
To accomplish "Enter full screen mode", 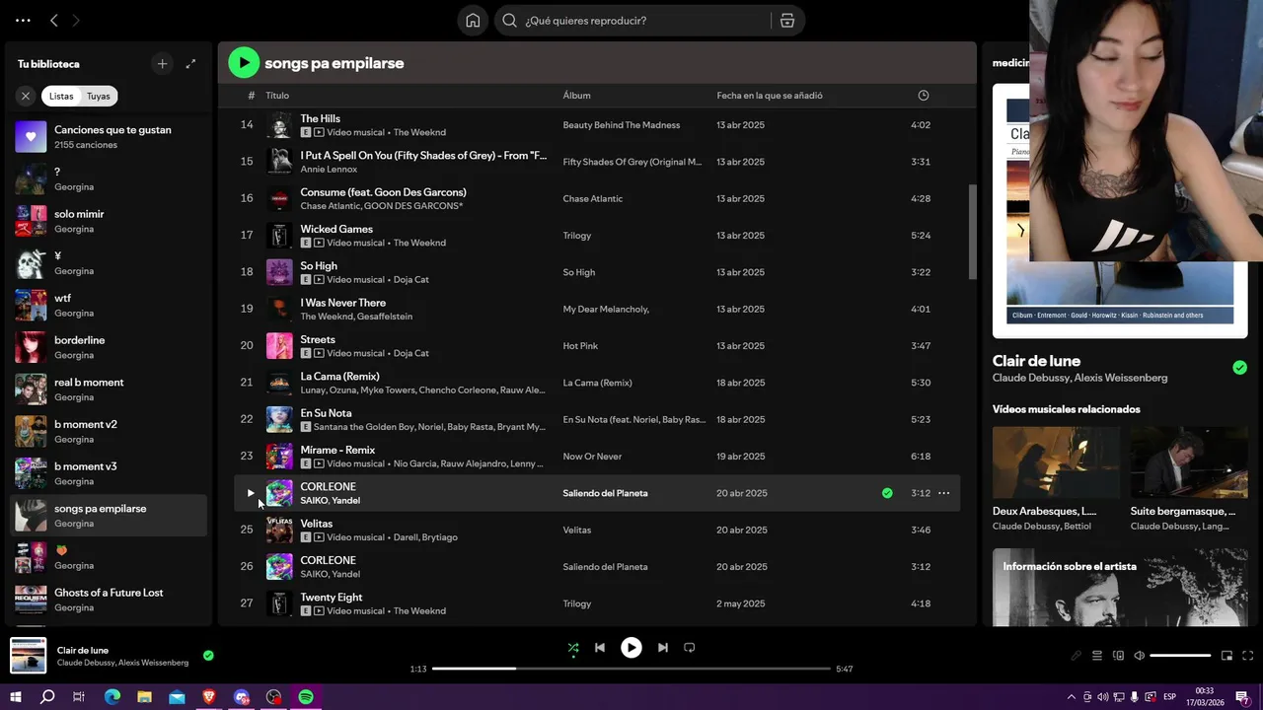I will coord(1248,656).
